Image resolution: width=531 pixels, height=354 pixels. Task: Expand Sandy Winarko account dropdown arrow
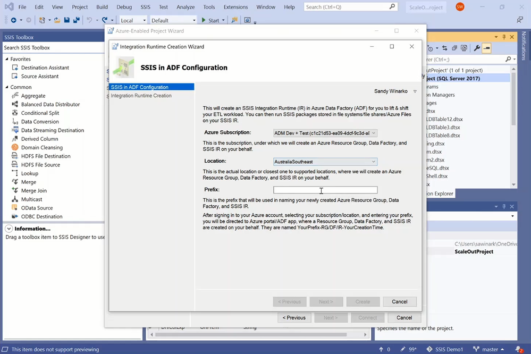415,91
